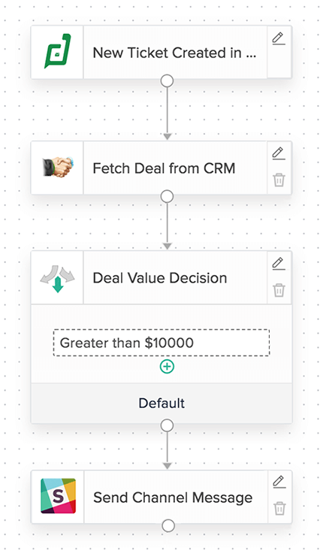Select the Default branch of the decision
The height and width of the screenshot is (556, 323).
[x=161, y=403]
